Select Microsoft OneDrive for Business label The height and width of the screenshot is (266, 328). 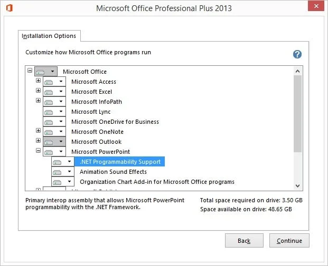115,122
